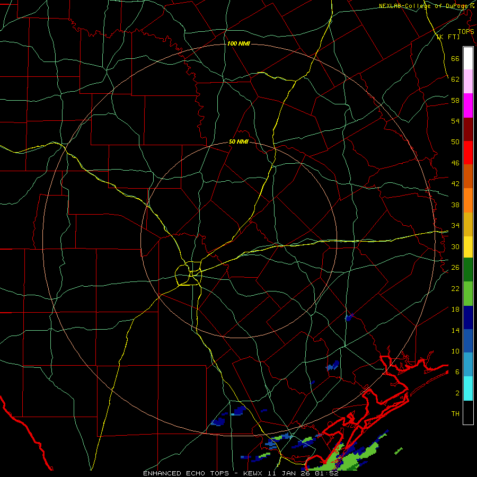Click the light pink legend swatch
The height and width of the screenshot is (477, 477).
click(468, 81)
